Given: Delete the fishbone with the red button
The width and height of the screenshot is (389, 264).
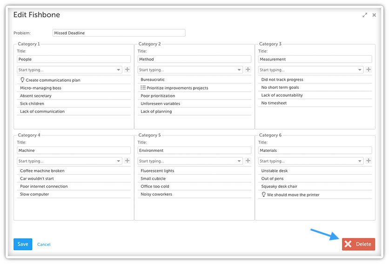Looking at the screenshot, I should coord(358,244).
